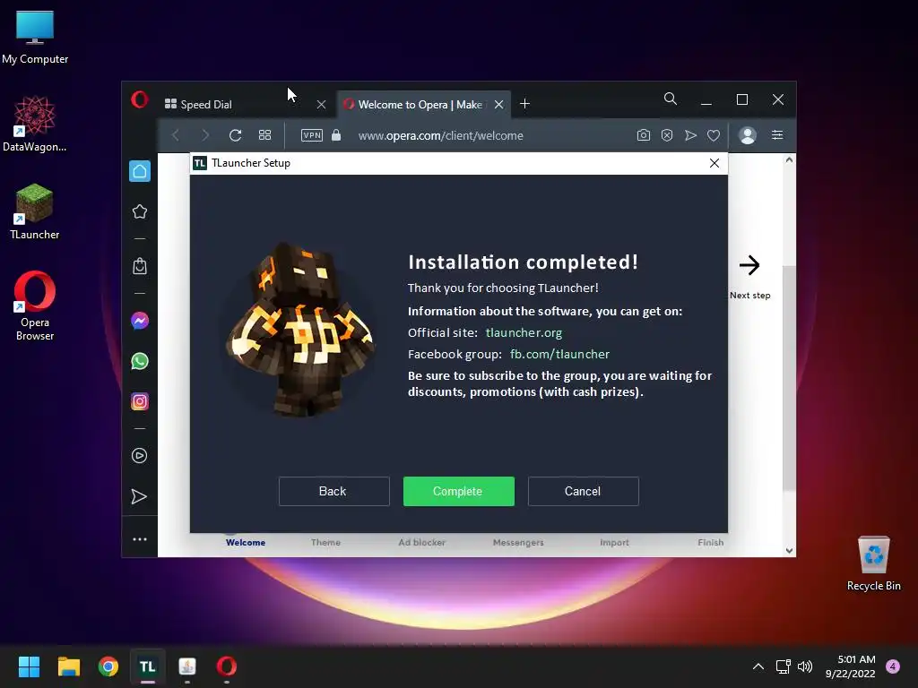Image resolution: width=918 pixels, height=688 pixels.
Task: Open the network status tray icon
Action: tap(783, 666)
